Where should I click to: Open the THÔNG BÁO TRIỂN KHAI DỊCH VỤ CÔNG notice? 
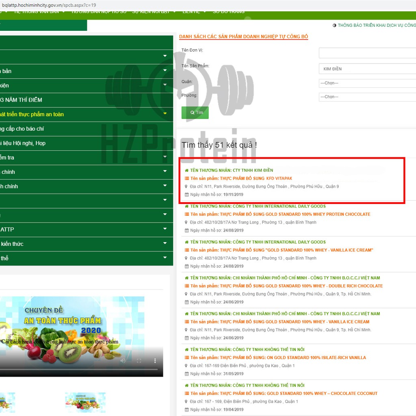click(x=377, y=25)
